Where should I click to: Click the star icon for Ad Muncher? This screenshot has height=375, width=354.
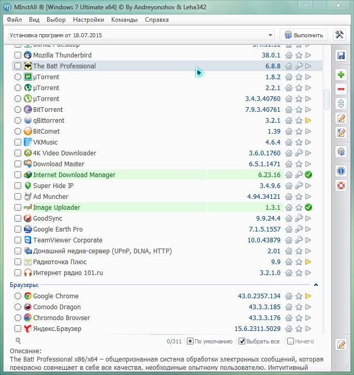(x=299, y=197)
